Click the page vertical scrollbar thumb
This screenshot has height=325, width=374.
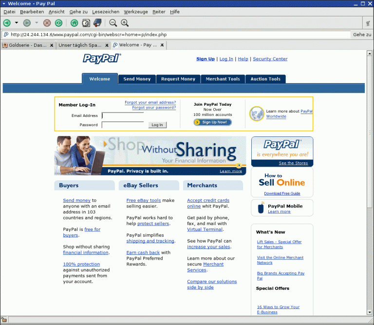[x=370, y=132]
